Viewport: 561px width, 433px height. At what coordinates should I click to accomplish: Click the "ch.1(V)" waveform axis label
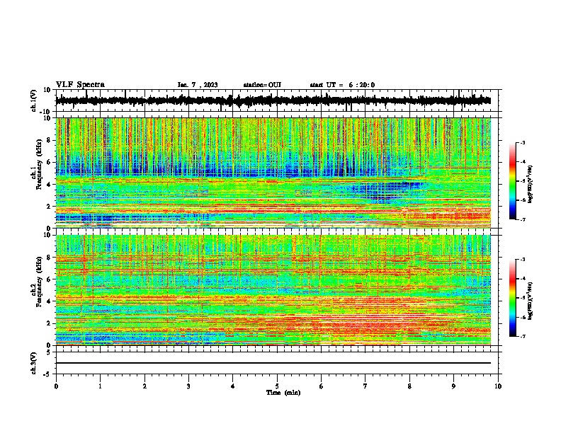point(34,100)
